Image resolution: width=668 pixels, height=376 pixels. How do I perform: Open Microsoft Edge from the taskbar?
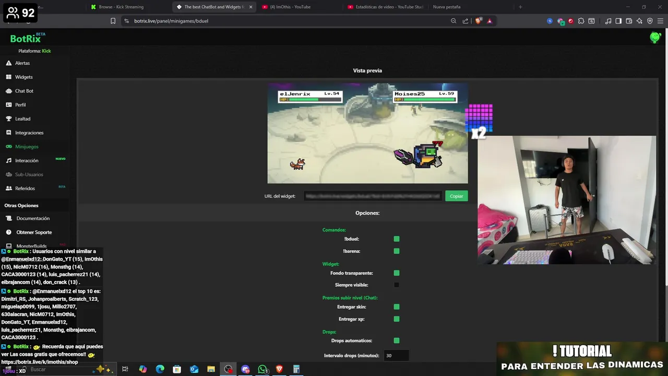(160, 369)
